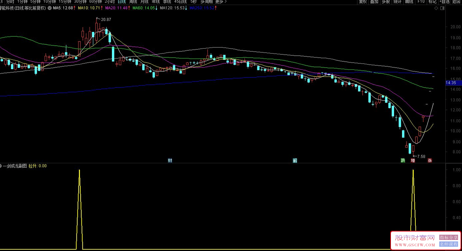Click the 7.58 low price label
The width and height of the screenshot is (462, 251).
[x=421, y=156]
